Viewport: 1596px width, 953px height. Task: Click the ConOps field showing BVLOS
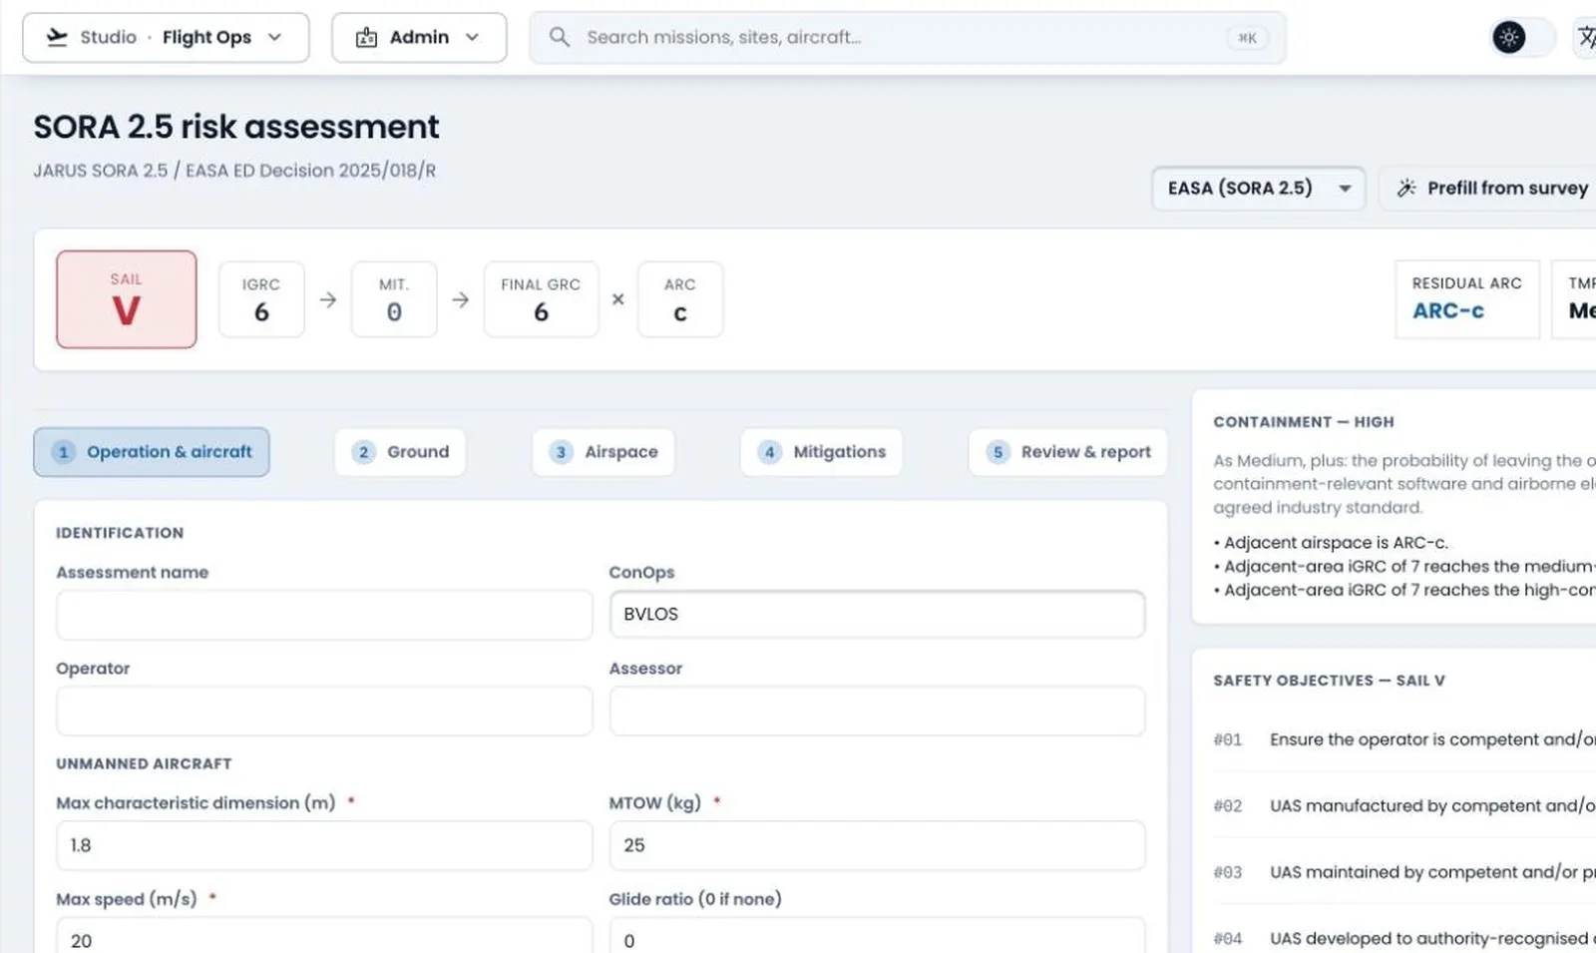[877, 615]
